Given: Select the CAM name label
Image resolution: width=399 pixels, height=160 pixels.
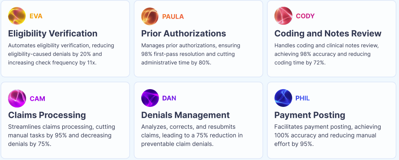Looking at the screenshot, I should pos(37,99).
